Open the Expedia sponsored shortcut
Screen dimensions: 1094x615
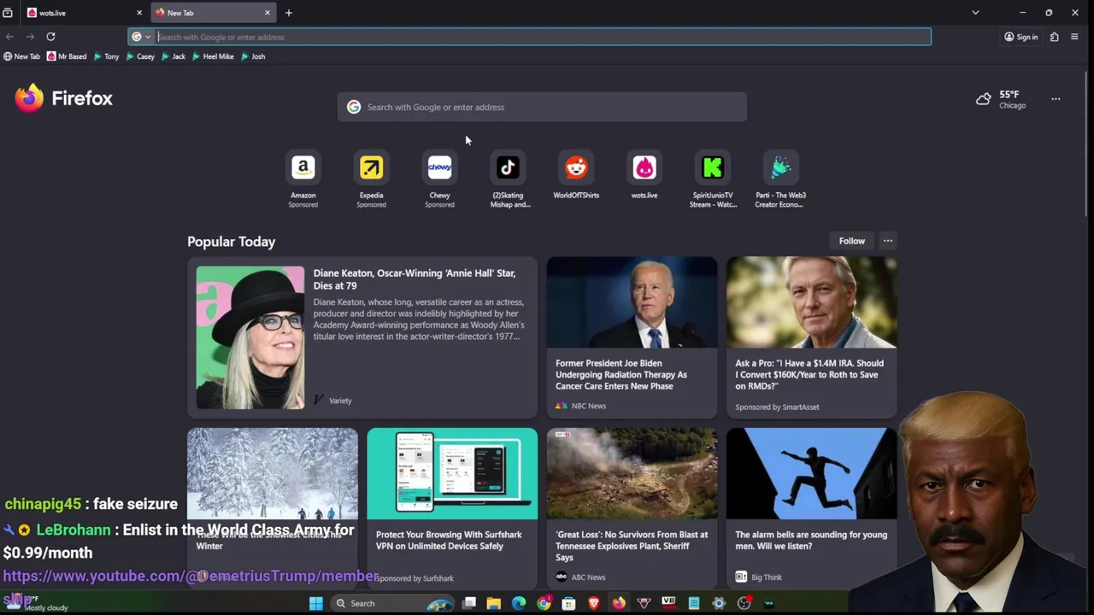coord(371,180)
